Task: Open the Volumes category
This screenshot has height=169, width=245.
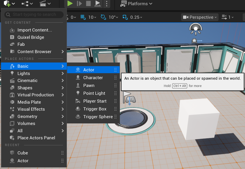Action: [34, 123]
